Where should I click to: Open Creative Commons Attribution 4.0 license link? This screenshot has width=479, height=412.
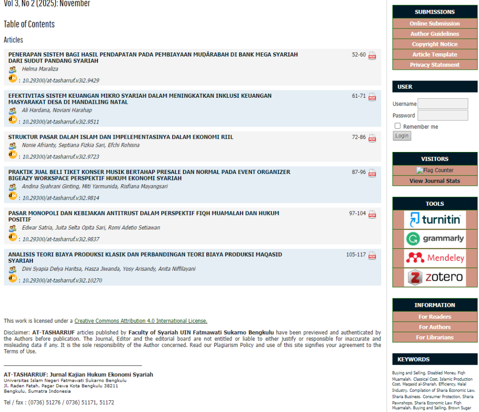coord(140,321)
